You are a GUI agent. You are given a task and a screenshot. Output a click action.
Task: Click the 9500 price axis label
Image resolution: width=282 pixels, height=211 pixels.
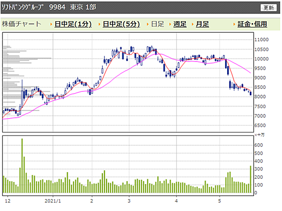[260, 68]
